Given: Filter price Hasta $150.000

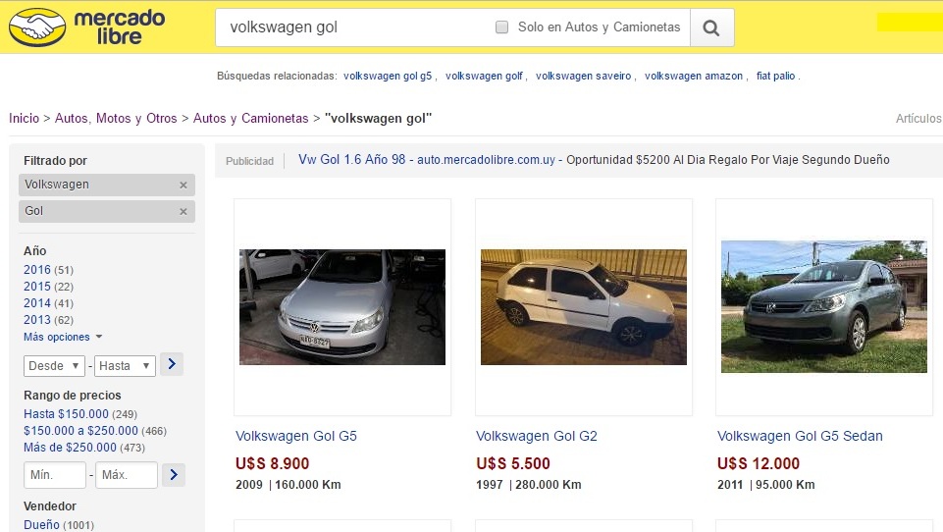Looking at the screenshot, I should [x=66, y=414].
